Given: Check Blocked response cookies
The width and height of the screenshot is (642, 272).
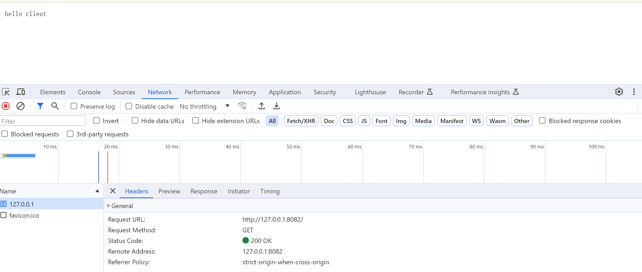Looking at the screenshot, I should pos(542,121).
